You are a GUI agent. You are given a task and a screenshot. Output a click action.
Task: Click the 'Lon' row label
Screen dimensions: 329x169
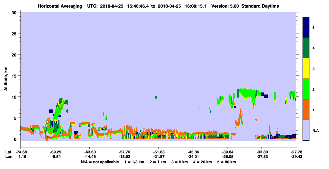pos(8,157)
